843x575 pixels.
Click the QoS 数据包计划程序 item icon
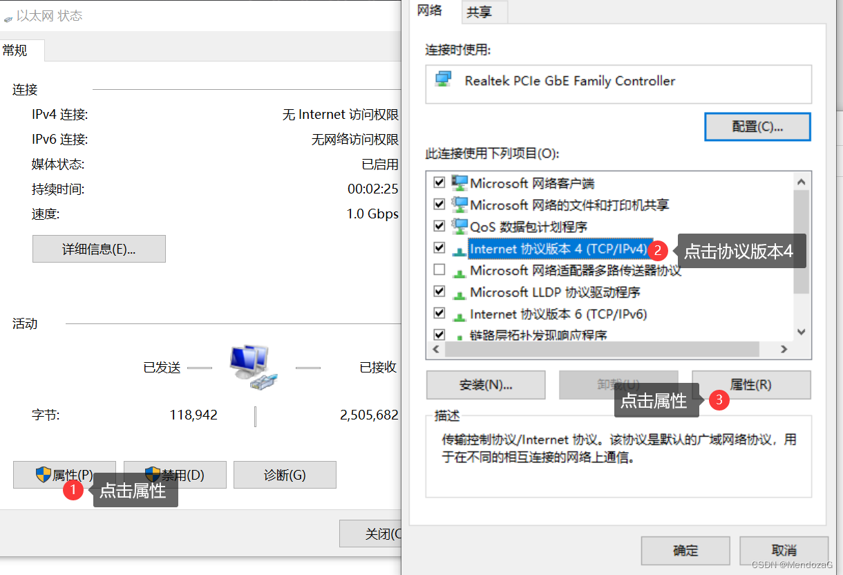(x=460, y=226)
